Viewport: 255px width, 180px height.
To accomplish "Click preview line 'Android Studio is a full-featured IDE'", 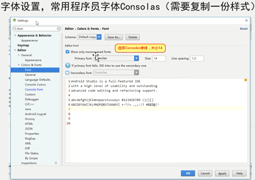I will (x=106, y=81).
